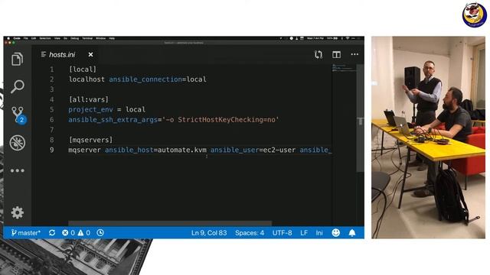Click ansible_host on line 9
Screen dimensions: 490x275
click(x=129, y=150)
